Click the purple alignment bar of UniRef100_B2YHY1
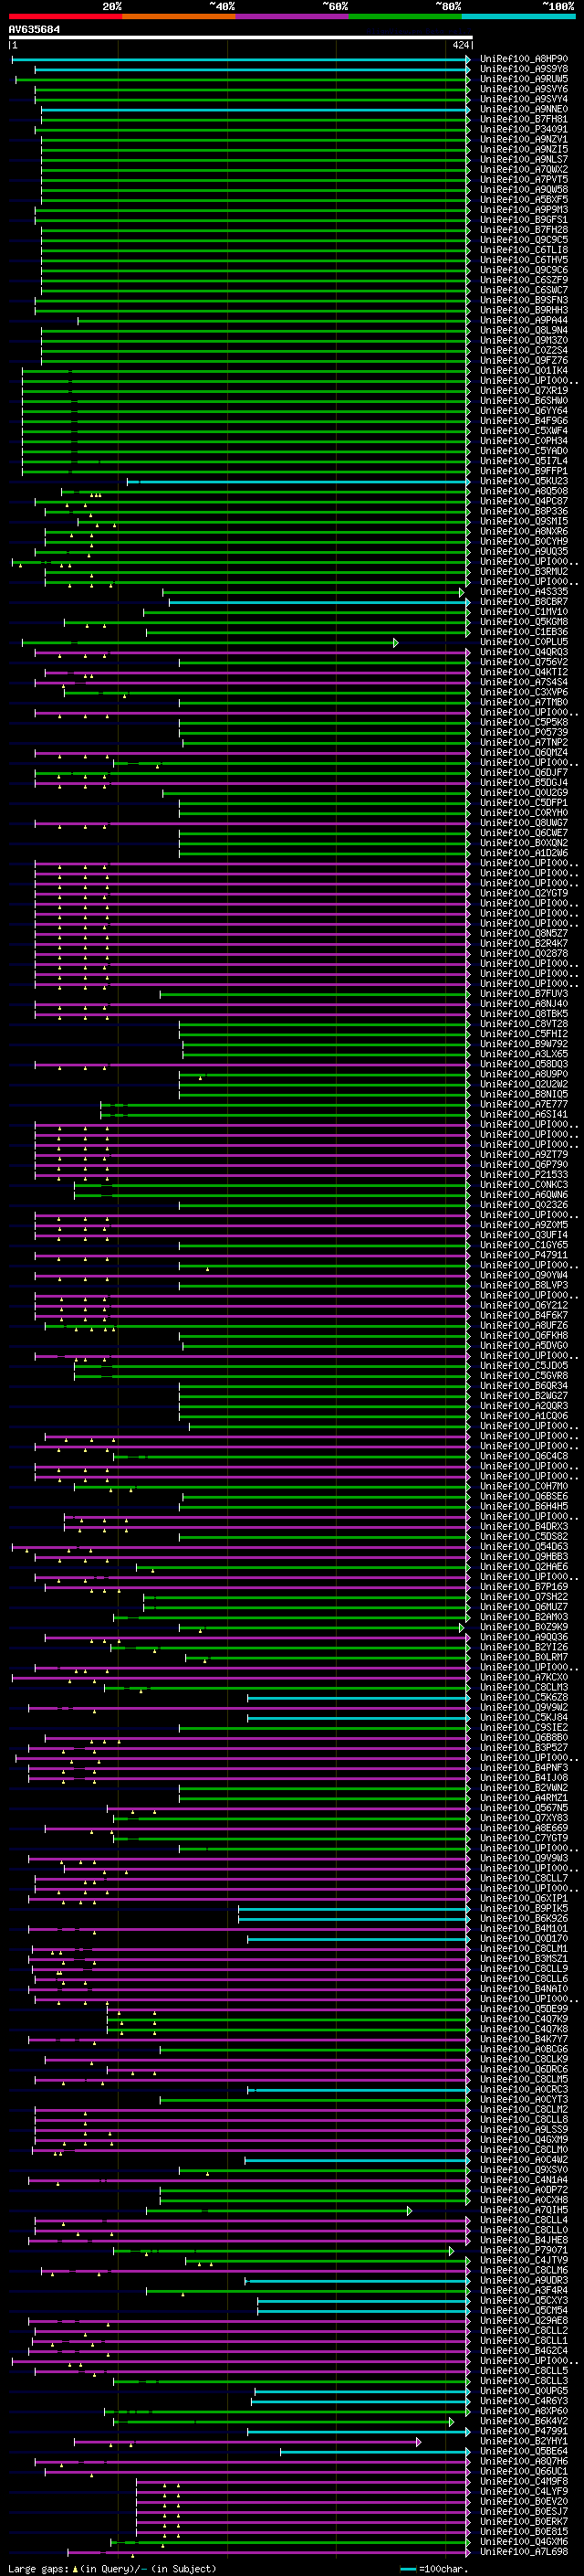 (247, 2441)
